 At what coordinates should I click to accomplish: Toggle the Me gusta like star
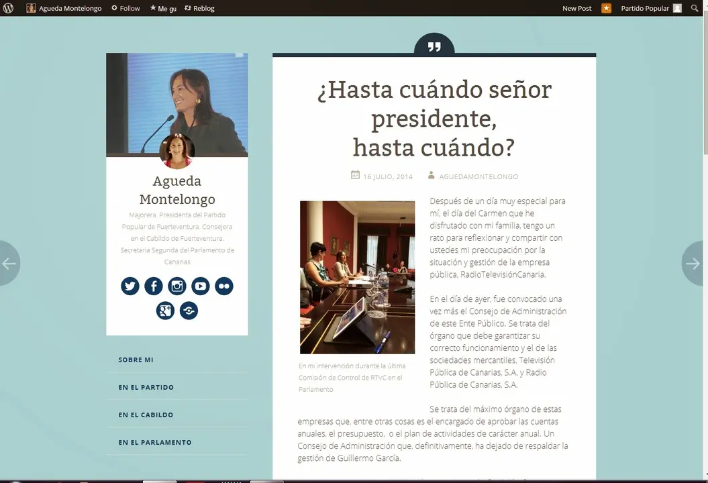(x=163, y=9)
